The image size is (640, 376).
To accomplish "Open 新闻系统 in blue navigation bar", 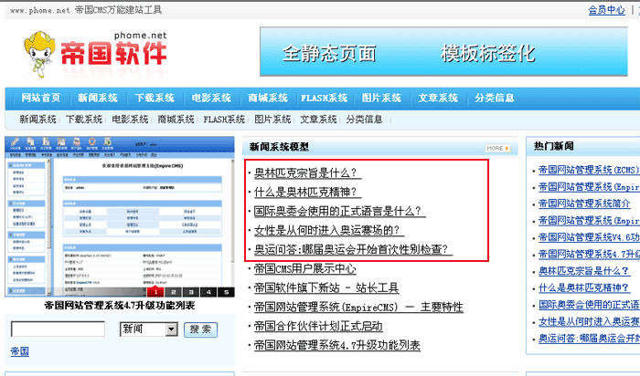I will [x=98, y=98].
